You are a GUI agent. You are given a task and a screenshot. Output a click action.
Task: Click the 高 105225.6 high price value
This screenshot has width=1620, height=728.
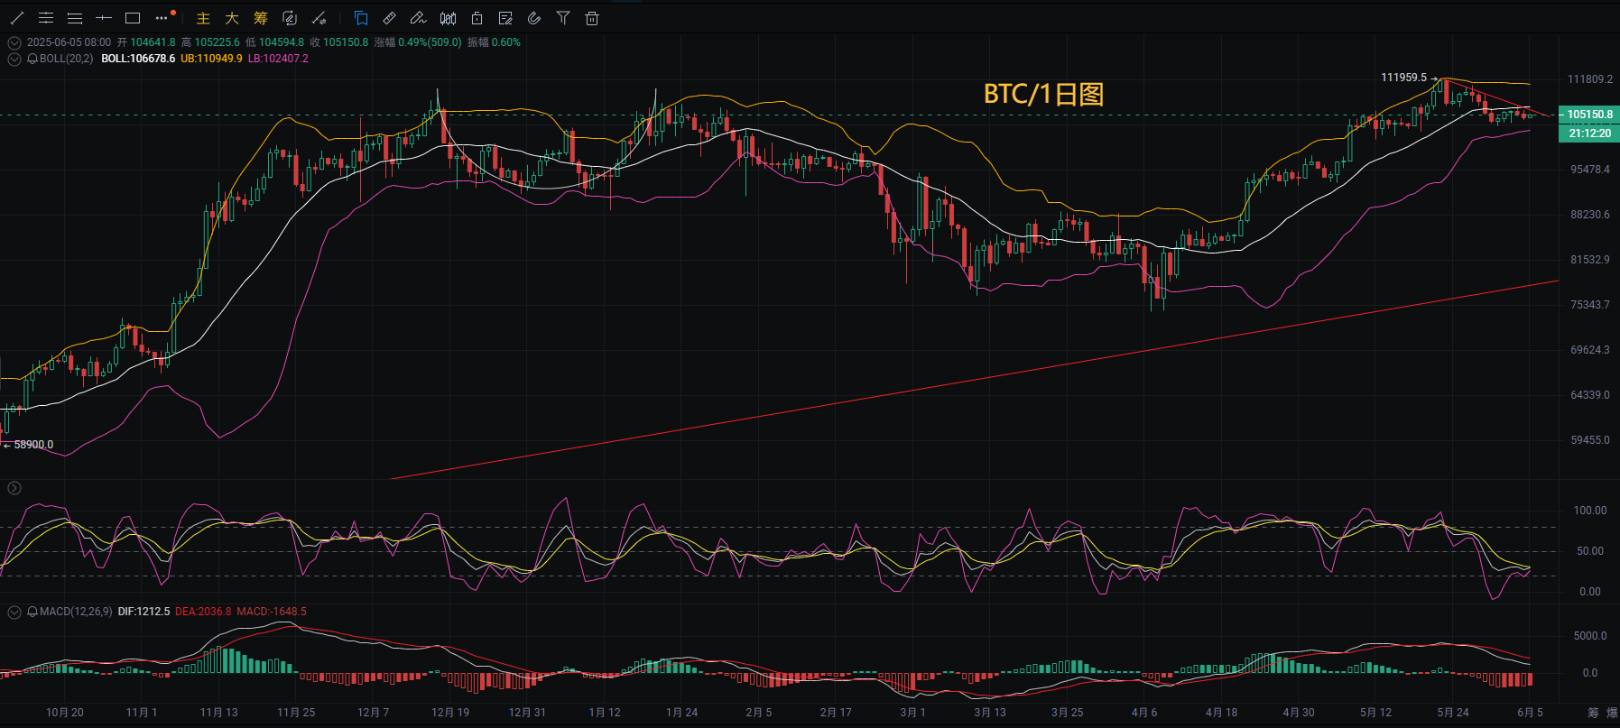(x=210, y=42)
